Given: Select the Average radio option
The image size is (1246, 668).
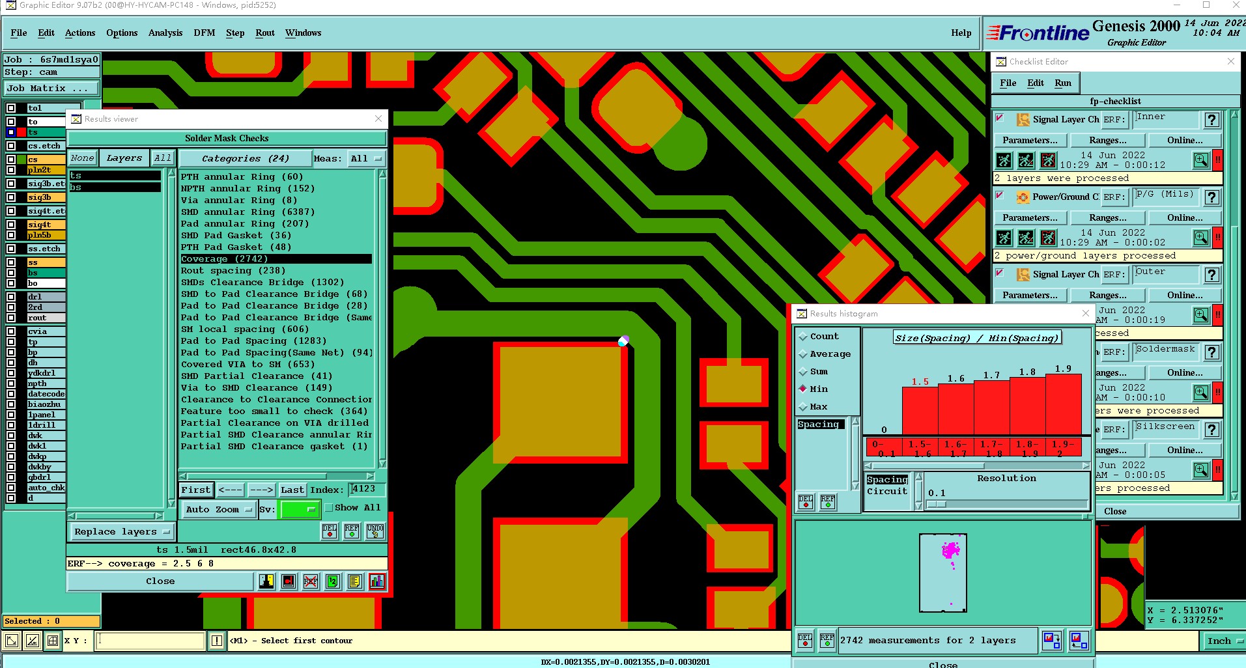Looking at the screenshot, I should (803, 354).
